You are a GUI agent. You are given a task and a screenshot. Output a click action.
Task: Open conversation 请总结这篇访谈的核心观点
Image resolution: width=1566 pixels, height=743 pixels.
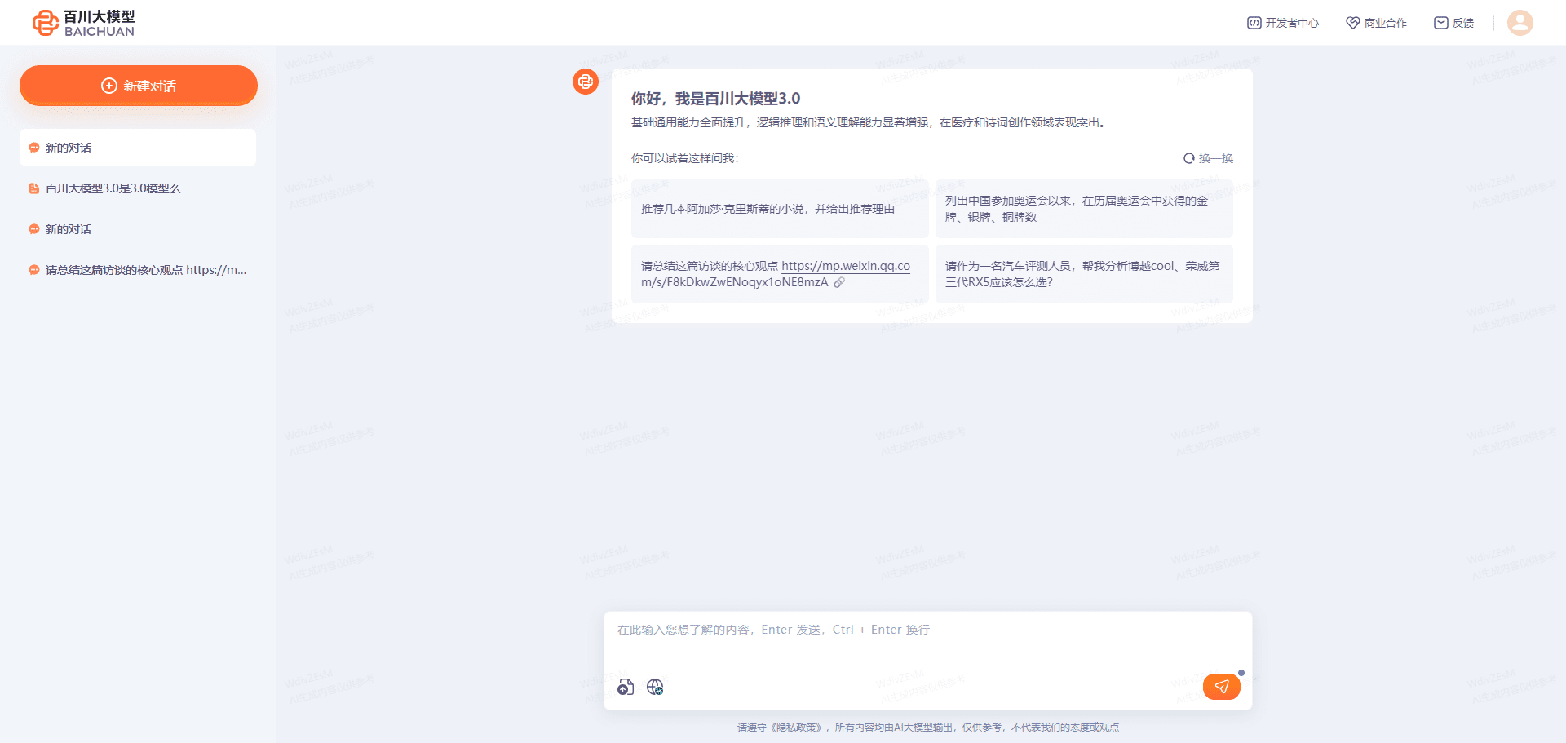coord(138,270)
